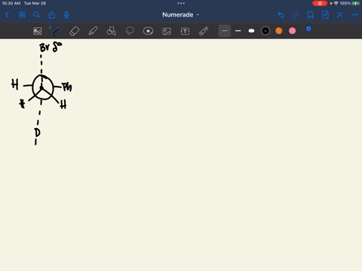This screenshot has width=362, height=271.
Task: Open the Elements sticker tool
Action: click(x=148, y=31)
